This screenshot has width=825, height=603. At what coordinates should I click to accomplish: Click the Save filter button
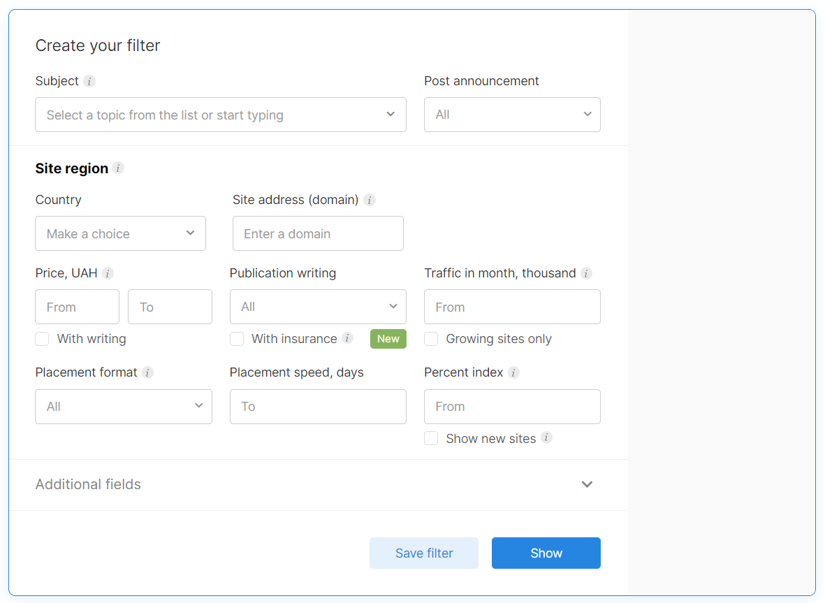click(423, 553)
